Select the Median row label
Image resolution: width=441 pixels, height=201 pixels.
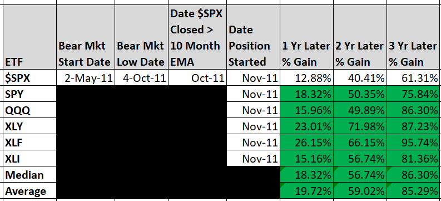click(29, 175)
